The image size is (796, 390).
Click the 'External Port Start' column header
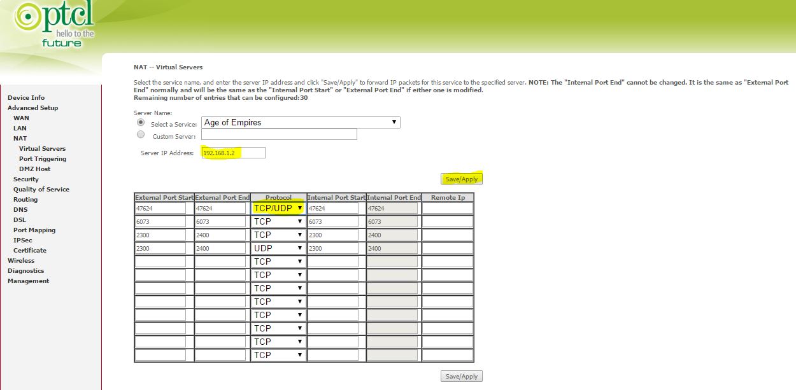164,198
